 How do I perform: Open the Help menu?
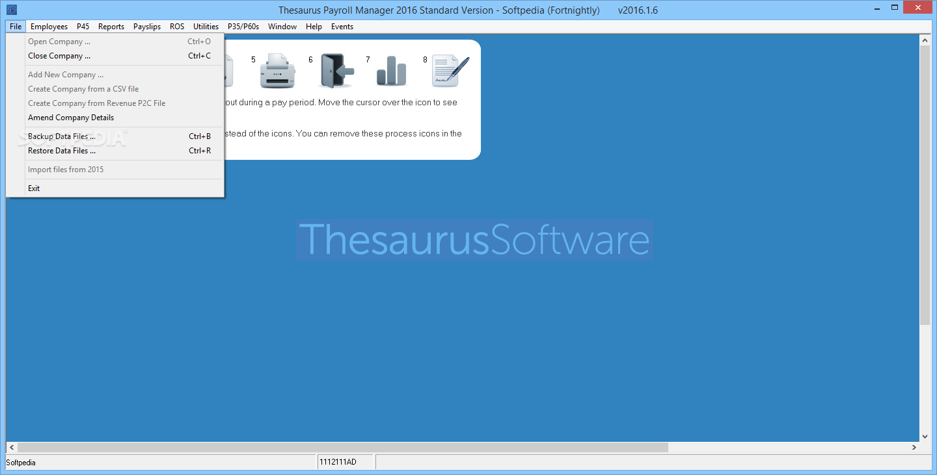click(314, 27)
